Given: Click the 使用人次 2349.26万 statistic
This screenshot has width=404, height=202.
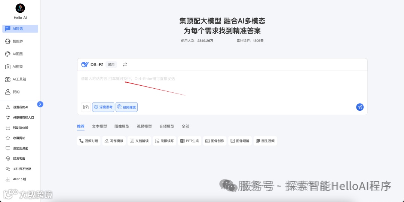Looking at the screenshot, I should [x=197, y=41].
